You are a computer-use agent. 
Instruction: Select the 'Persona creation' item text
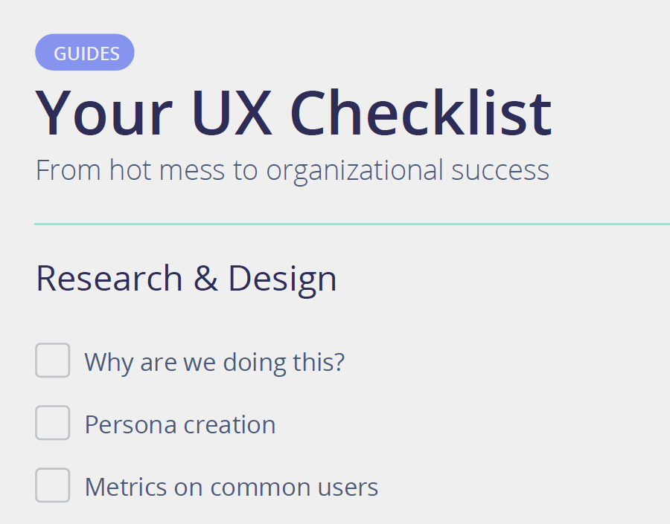click(x=180, y=425)
